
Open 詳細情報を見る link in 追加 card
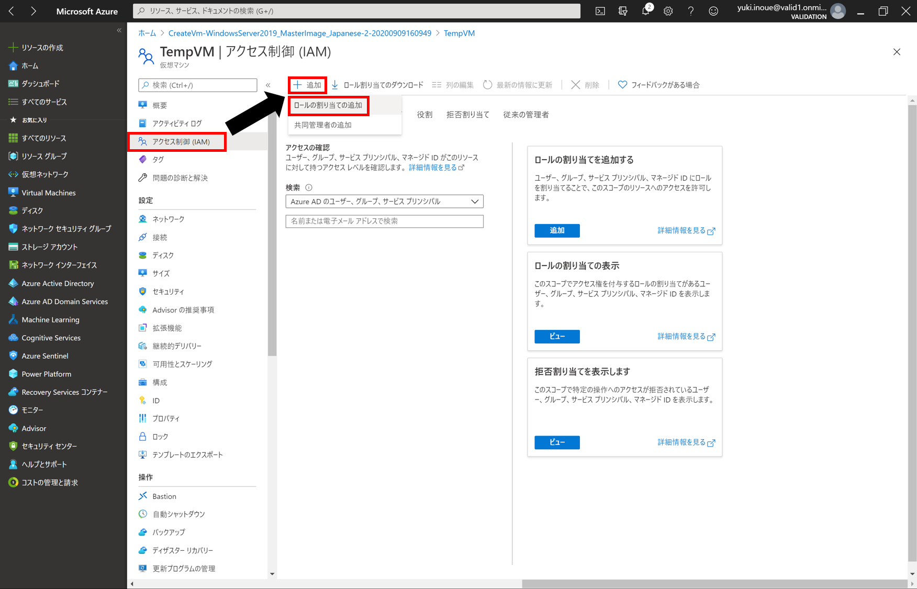pos(686,231)
